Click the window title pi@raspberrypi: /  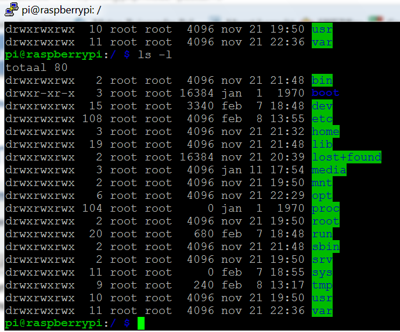point(59,9)
